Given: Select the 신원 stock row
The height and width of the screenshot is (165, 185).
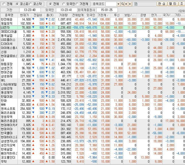Looking at the screenshot, I should pyautogui.click(x=92, y=52).
